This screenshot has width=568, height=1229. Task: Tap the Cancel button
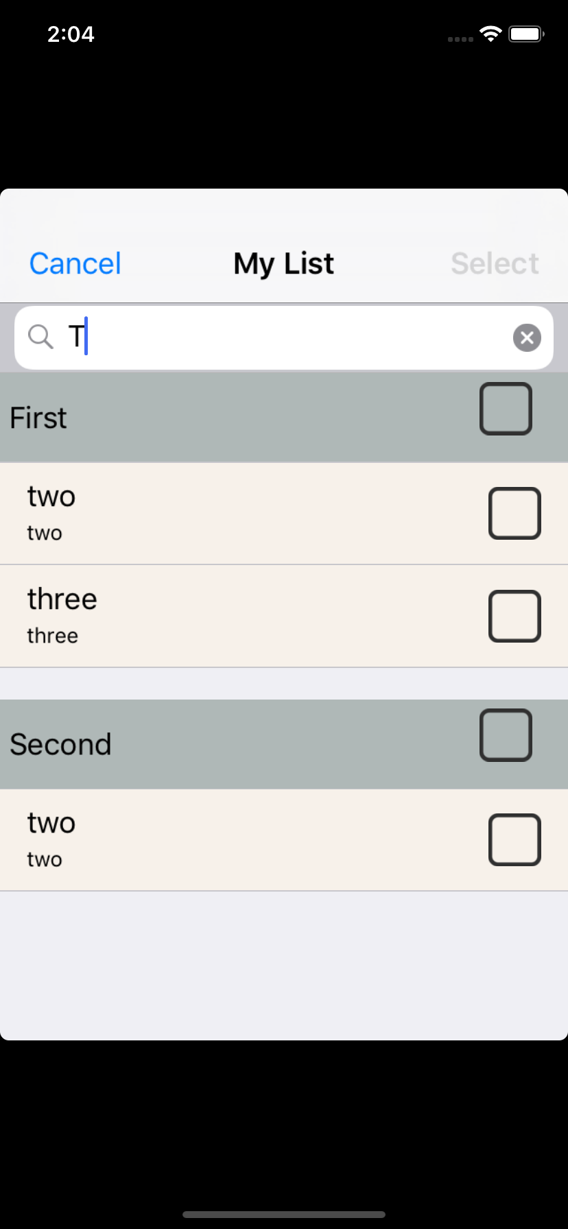75,264
